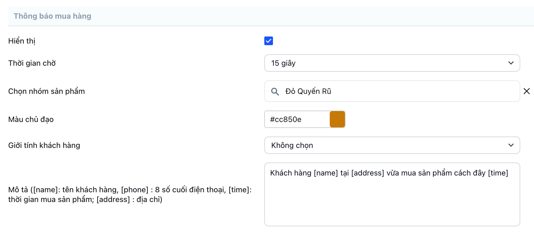Click the chevron arrow of the 15 giây select
The height and width of the screenshot is (232, 534).
click(511, 63)
